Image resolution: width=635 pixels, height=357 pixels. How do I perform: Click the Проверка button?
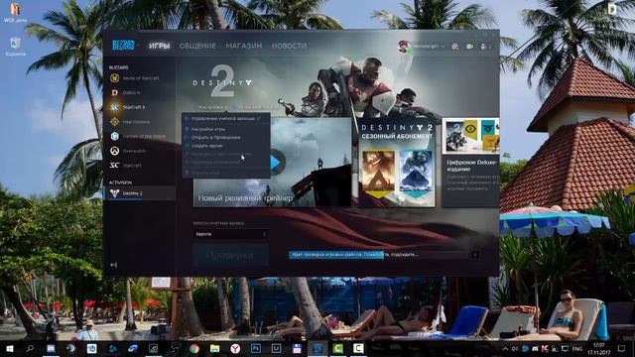(230, 255)
